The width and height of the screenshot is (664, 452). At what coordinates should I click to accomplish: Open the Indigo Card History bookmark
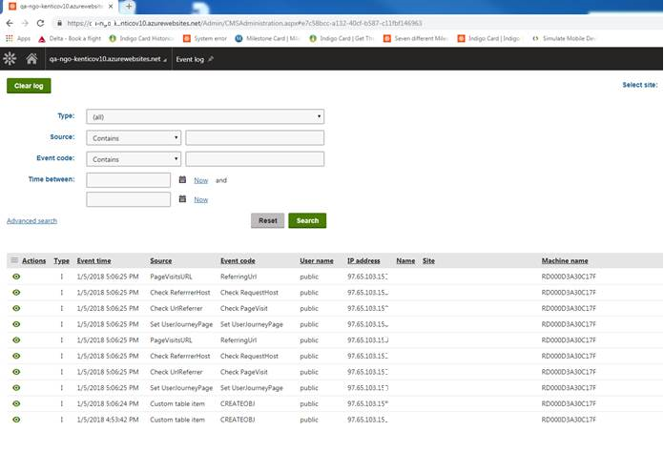(x=142, y=38)
